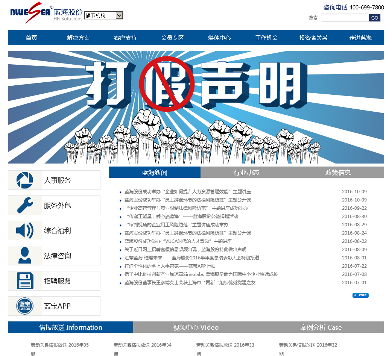392x356 pixels.
Task: Open news '企业高管管理与竞业限制法律风险防范'
Action: (187, 208)
